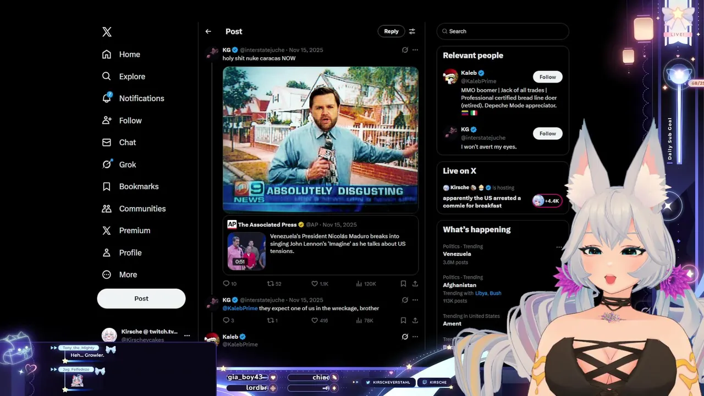Bookmark the nuke caracas post

(403, 284)
